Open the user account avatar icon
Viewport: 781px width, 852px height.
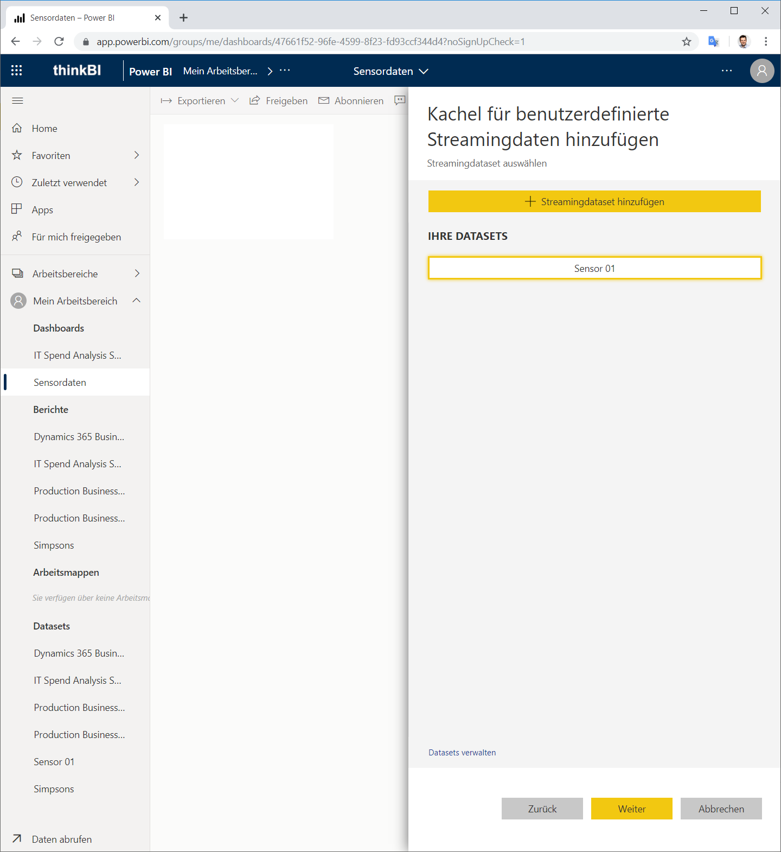[x=762, y=71]
